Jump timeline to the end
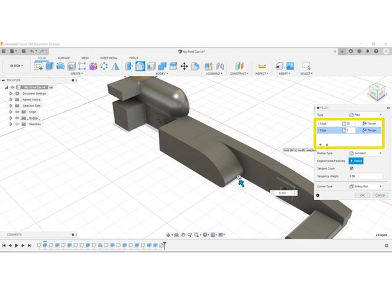This screenshot has height=294, width=392. [x=30, y=246]
